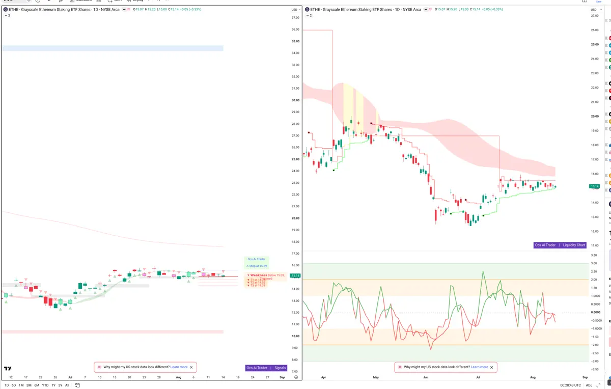
Task: Click the dark dash icon in right chart header
Action: [x=426, y=10]
